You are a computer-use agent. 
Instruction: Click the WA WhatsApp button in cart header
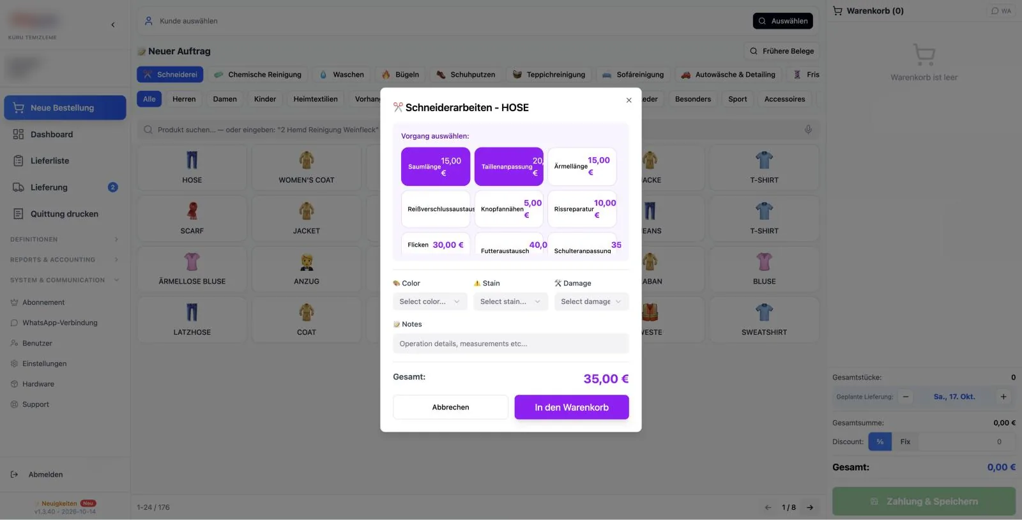[x=1001, y=11]
